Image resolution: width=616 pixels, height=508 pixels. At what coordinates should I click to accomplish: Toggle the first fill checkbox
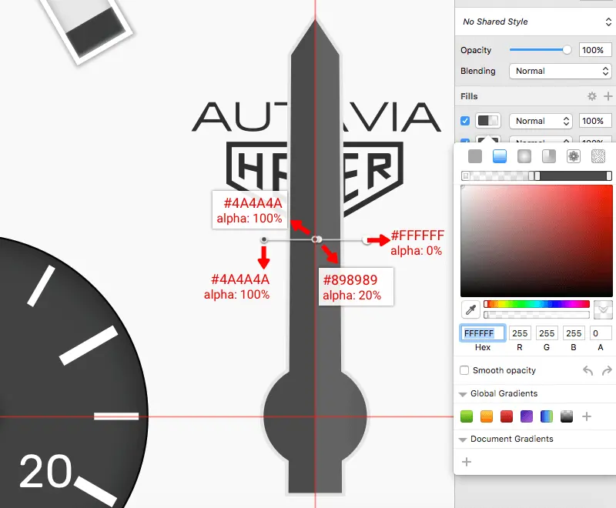[x=465, y=121]
